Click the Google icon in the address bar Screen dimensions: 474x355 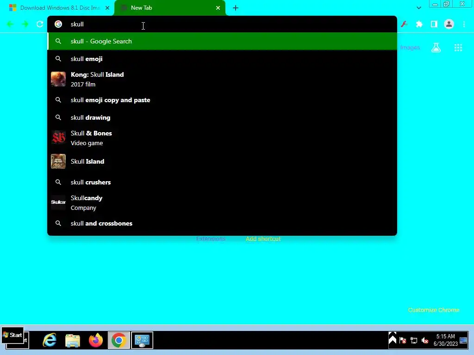click(58, 24)
